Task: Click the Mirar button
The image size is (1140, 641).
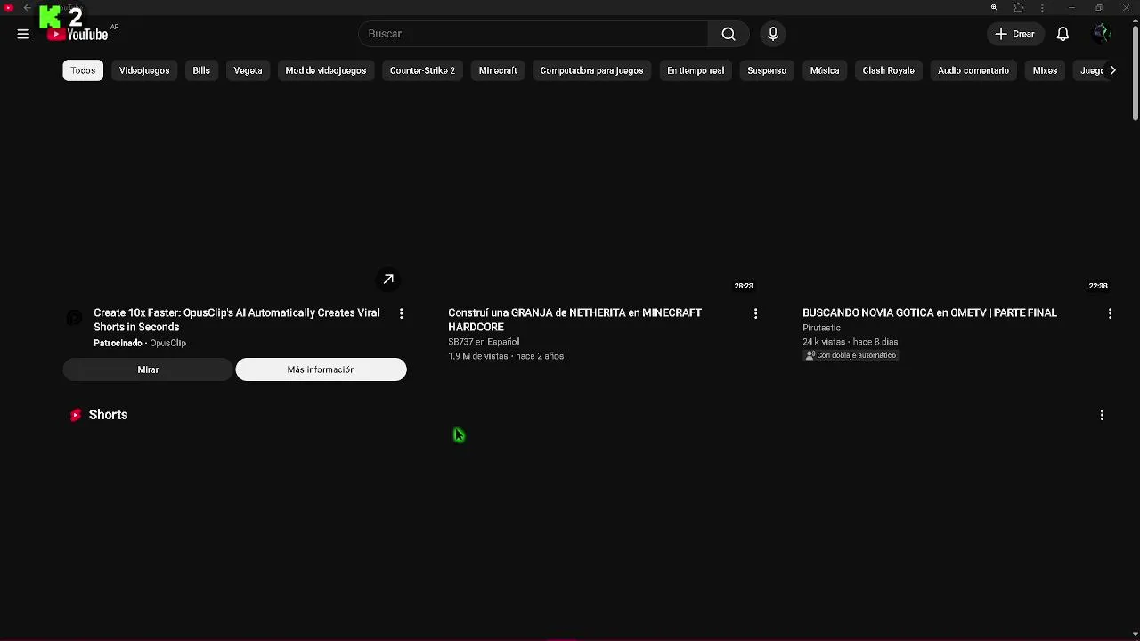Action: point(148,369)
